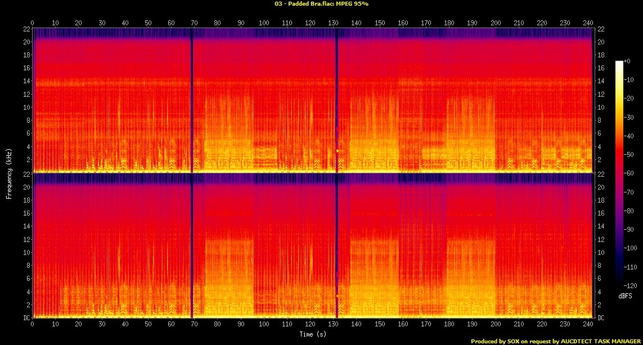Click the -120 label on the dBFS scale
Image resolution: width=643 pixels, height=345 pixels.
[x=632, y=286]
